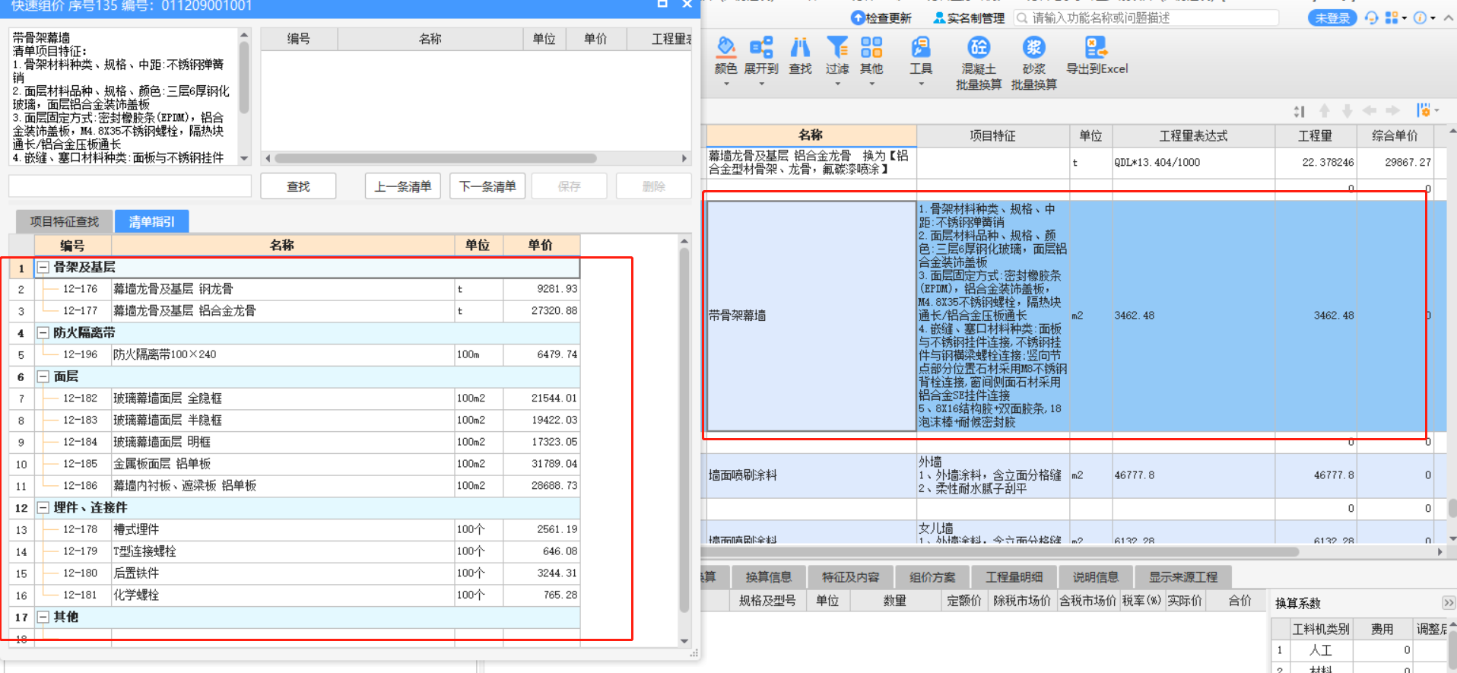Select row 12-183 玻璃幕墙面层 半隐框
Viewport: 1457px width, 673px height.
point(294,421)
